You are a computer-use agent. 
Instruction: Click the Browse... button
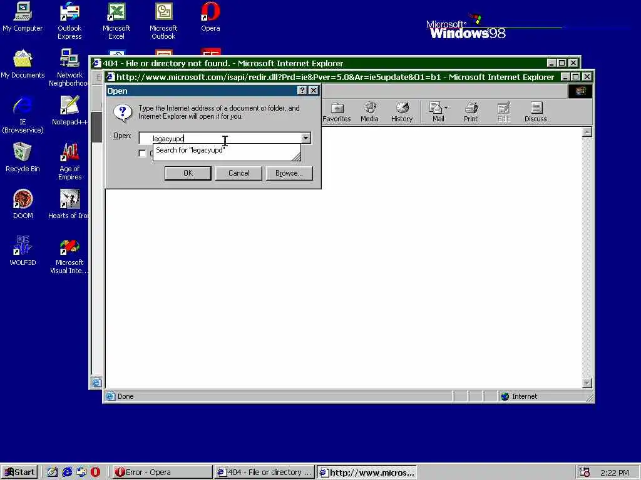[289, 173]
